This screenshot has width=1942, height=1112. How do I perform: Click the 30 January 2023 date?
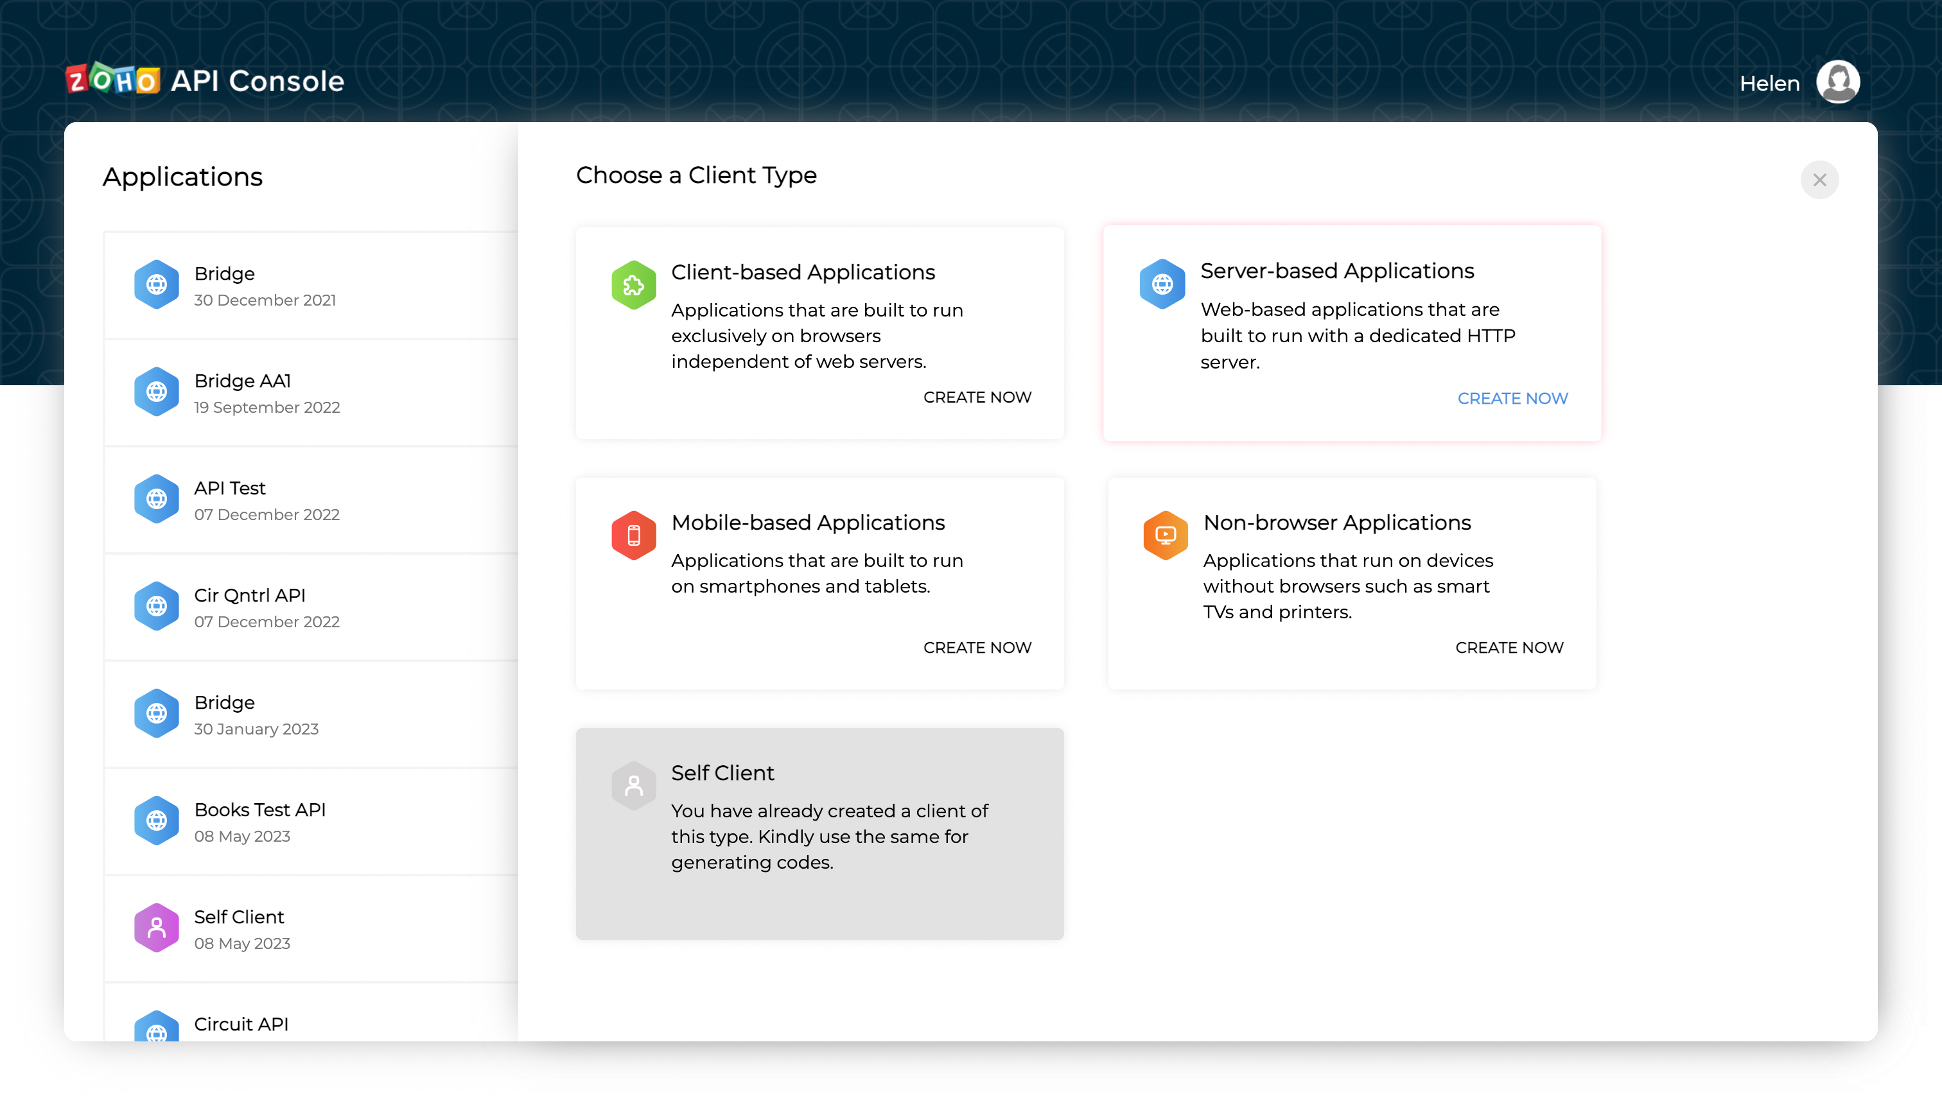click(x=256, y=729)
